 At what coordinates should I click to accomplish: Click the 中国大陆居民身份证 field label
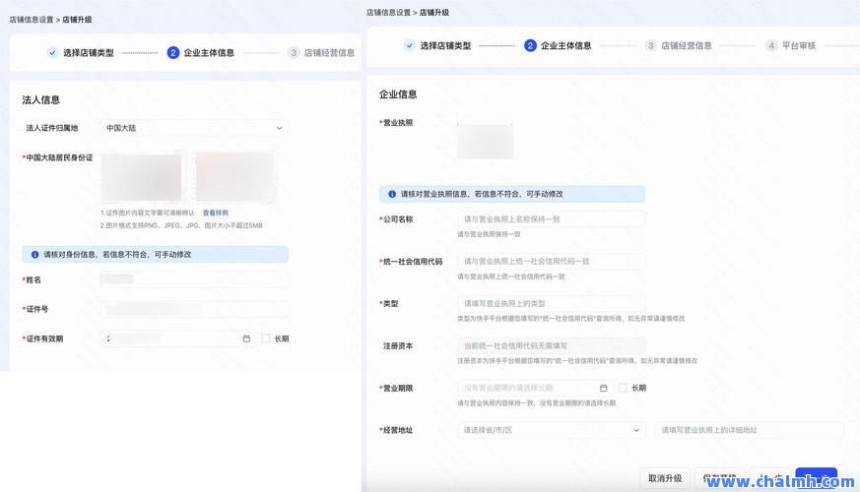(59, 157)
